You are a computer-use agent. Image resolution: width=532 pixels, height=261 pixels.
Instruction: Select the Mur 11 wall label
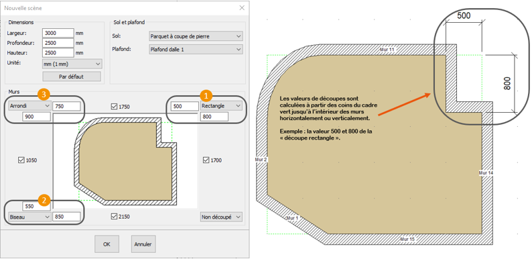[387, 50]
